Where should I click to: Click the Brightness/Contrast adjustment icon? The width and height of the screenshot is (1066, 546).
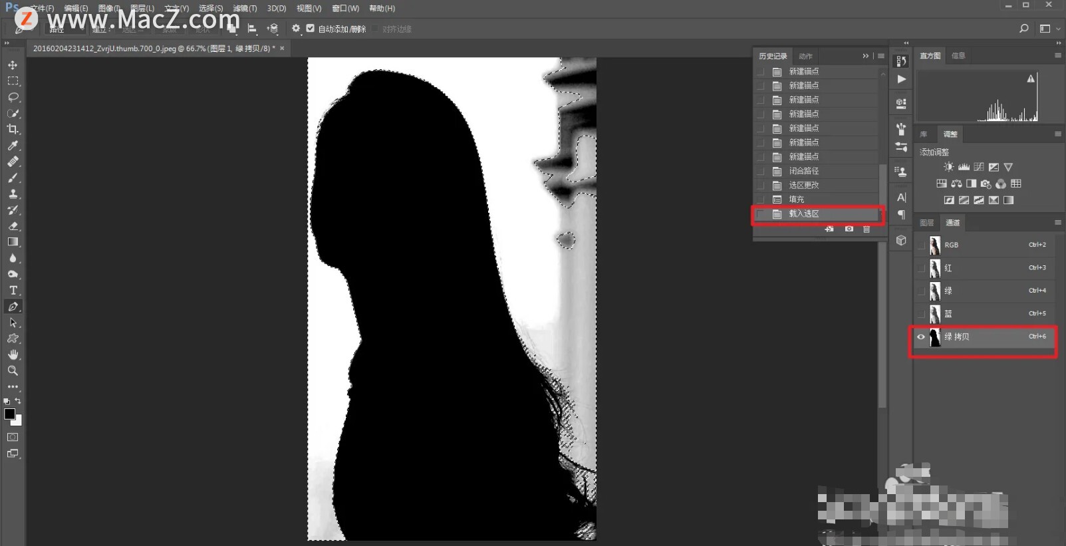[948, 167]
